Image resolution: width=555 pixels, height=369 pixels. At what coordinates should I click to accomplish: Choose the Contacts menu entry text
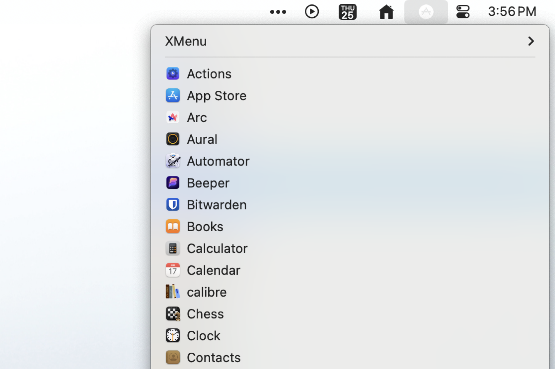click(214, 358)
